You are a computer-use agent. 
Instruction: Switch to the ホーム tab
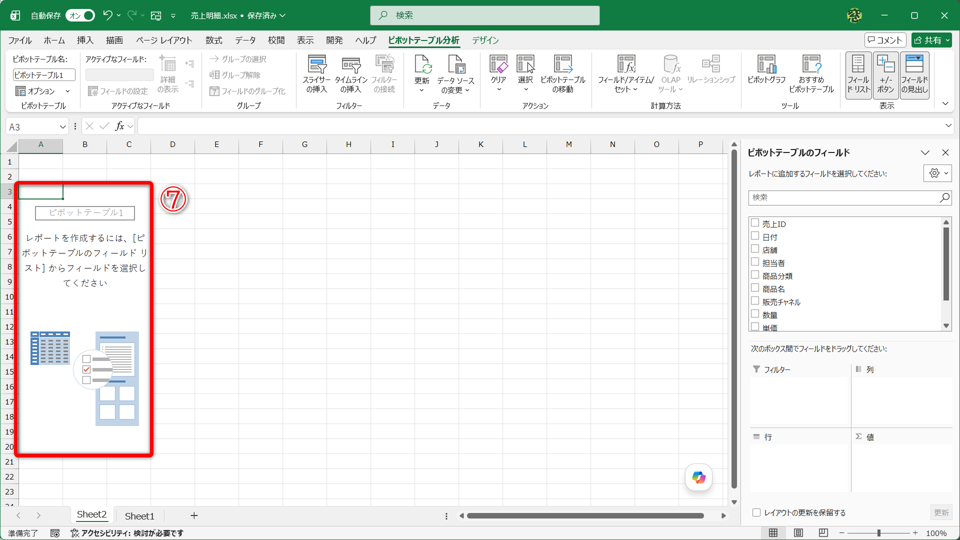click(x=54, y=40)
